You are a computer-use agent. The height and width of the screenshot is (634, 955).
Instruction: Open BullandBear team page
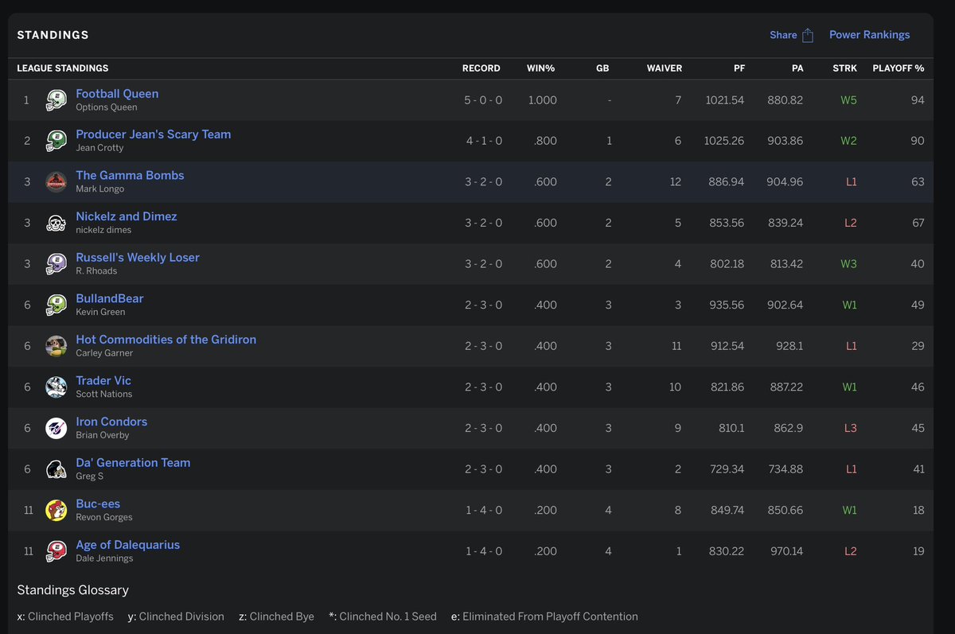(x=110, y=298)
